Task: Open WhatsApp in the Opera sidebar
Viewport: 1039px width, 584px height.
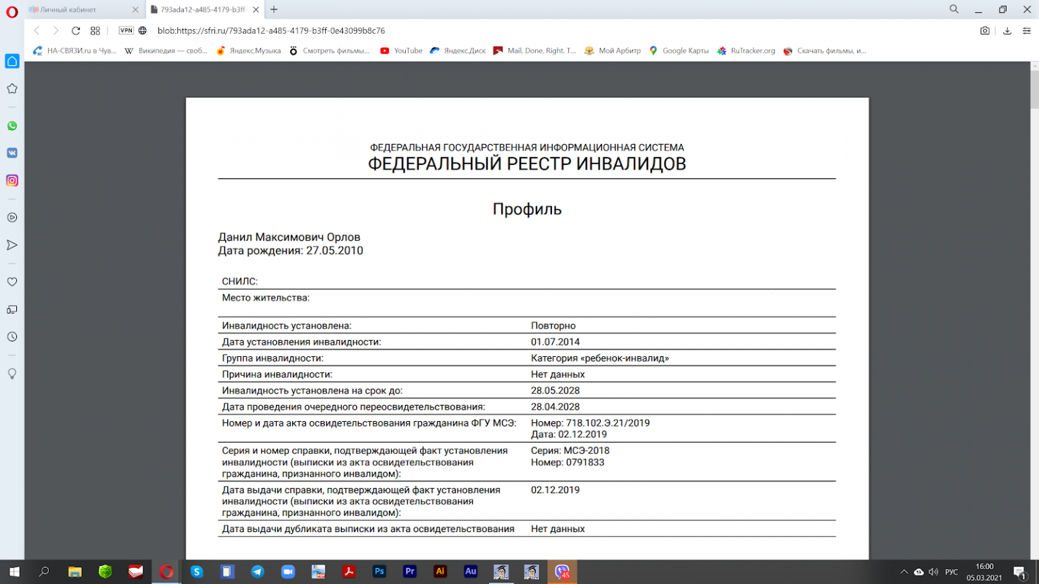Action: [x=12, y=126]
